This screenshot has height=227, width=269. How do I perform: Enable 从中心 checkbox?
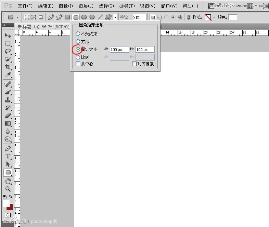tap(78, 64)
